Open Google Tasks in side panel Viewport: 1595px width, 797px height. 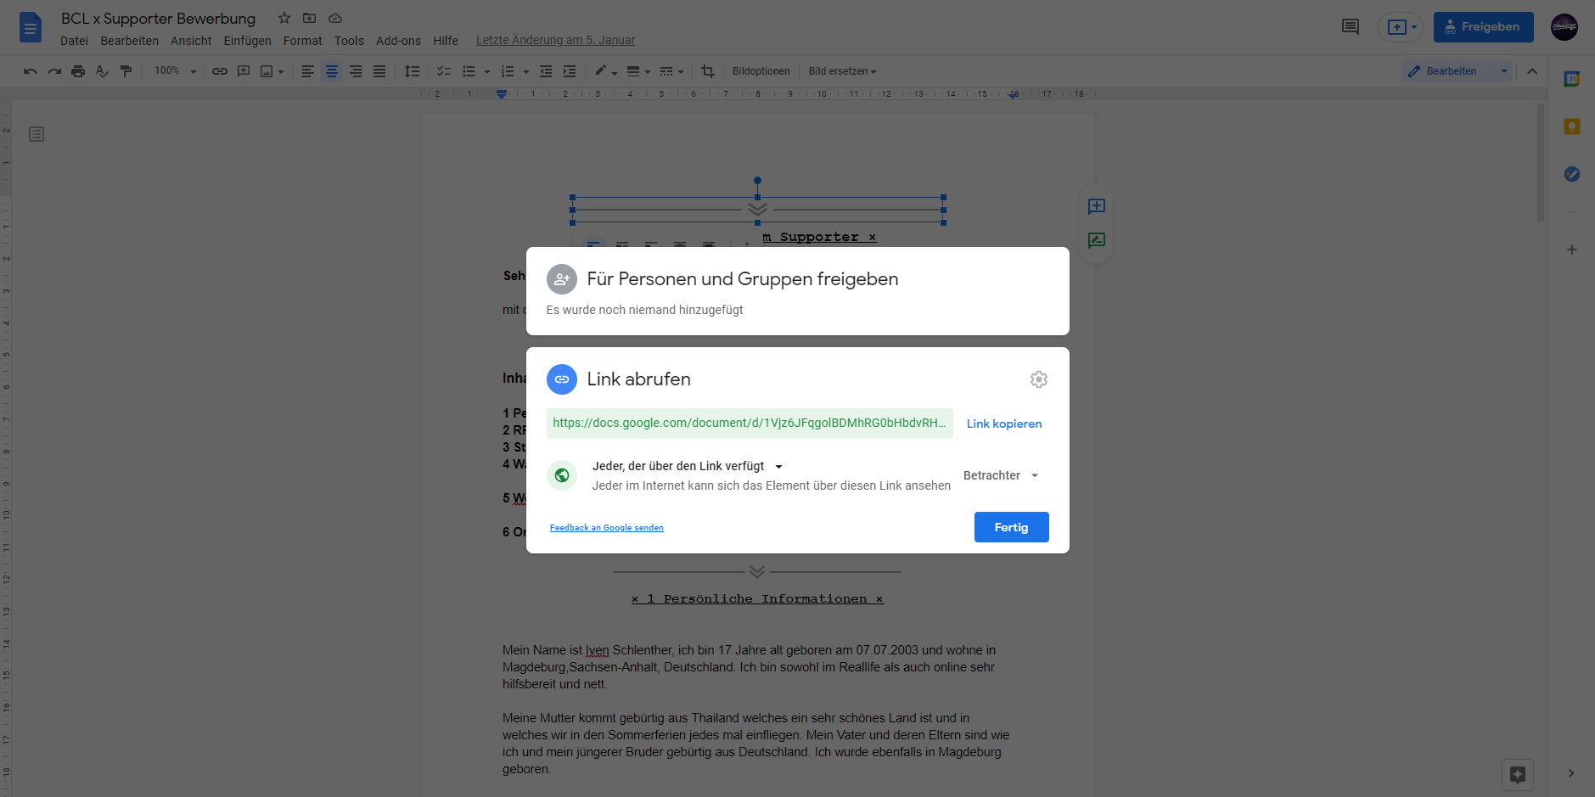point(1571,174)
